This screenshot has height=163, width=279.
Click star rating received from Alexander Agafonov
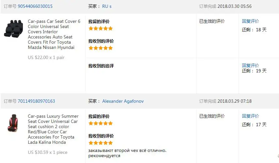[101, 143]
